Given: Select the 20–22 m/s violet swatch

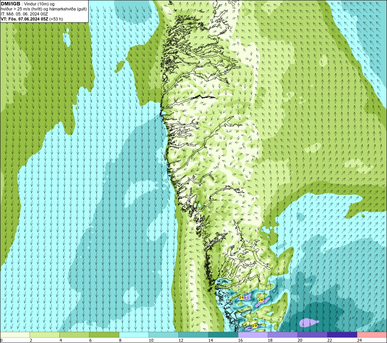Looking at the screenshot, I should [312, 335].
